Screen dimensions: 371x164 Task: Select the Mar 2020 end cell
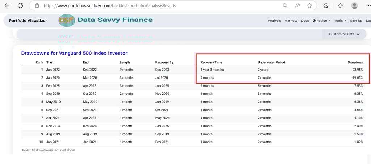point(90,78)
